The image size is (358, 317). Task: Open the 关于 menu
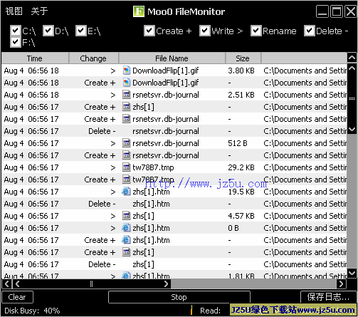click(39, 11)
